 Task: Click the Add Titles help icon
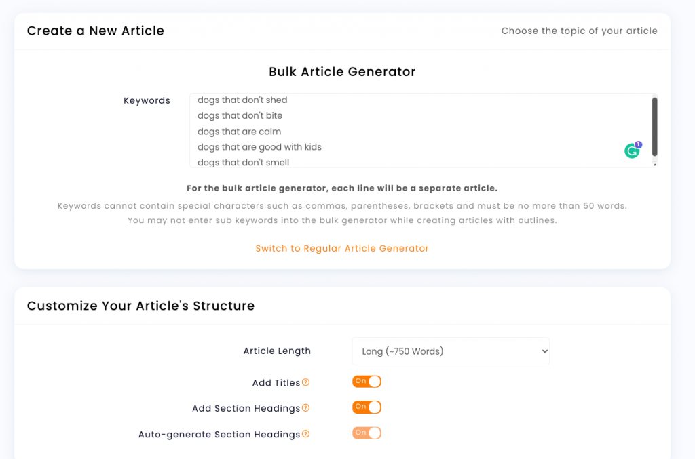(306, 382)
